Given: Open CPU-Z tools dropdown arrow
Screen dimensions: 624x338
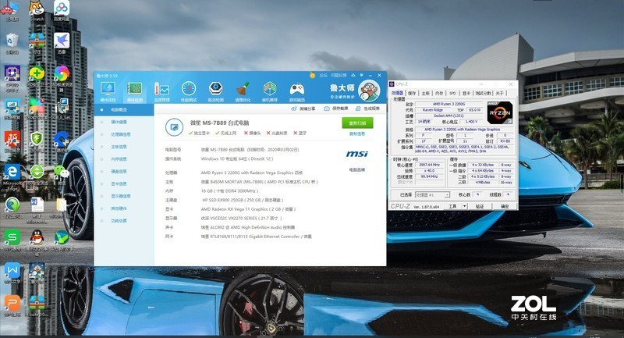Looking at the screenshot, I should pyautogui.click(x=464, y=206).
